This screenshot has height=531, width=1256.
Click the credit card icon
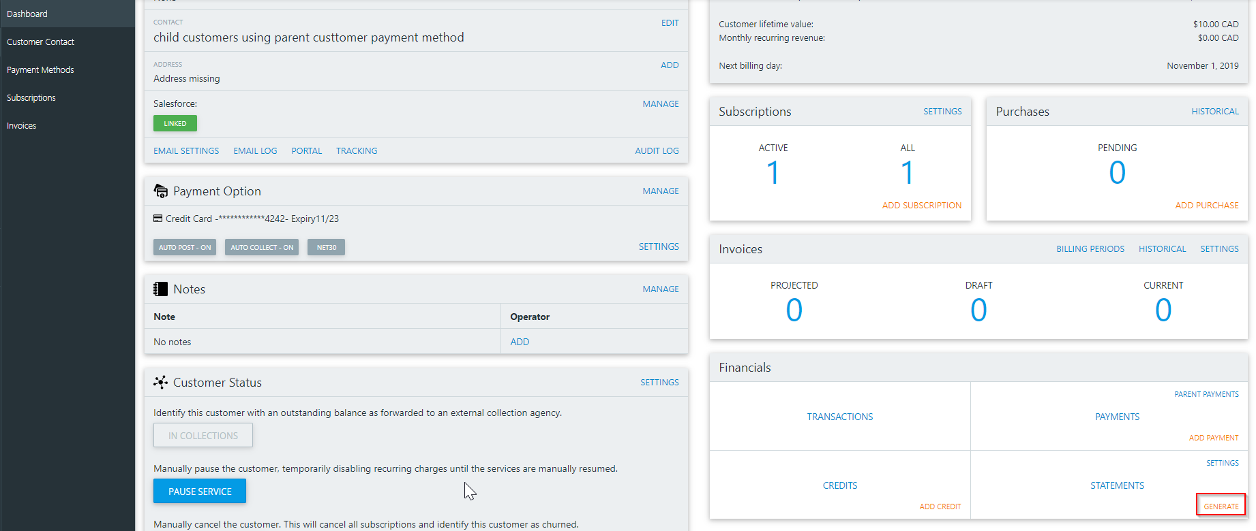(158, 219)
